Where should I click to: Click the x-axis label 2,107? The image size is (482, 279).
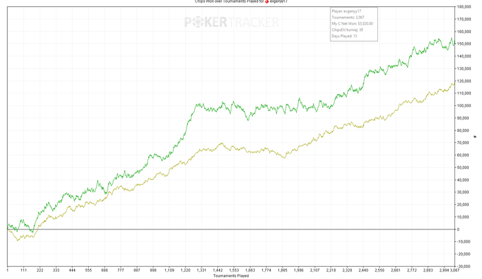[x=315, y=270]
